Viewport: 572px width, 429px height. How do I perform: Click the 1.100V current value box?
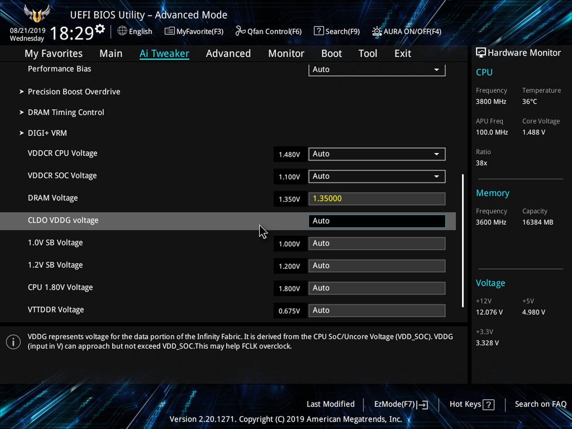coord(290,177)
